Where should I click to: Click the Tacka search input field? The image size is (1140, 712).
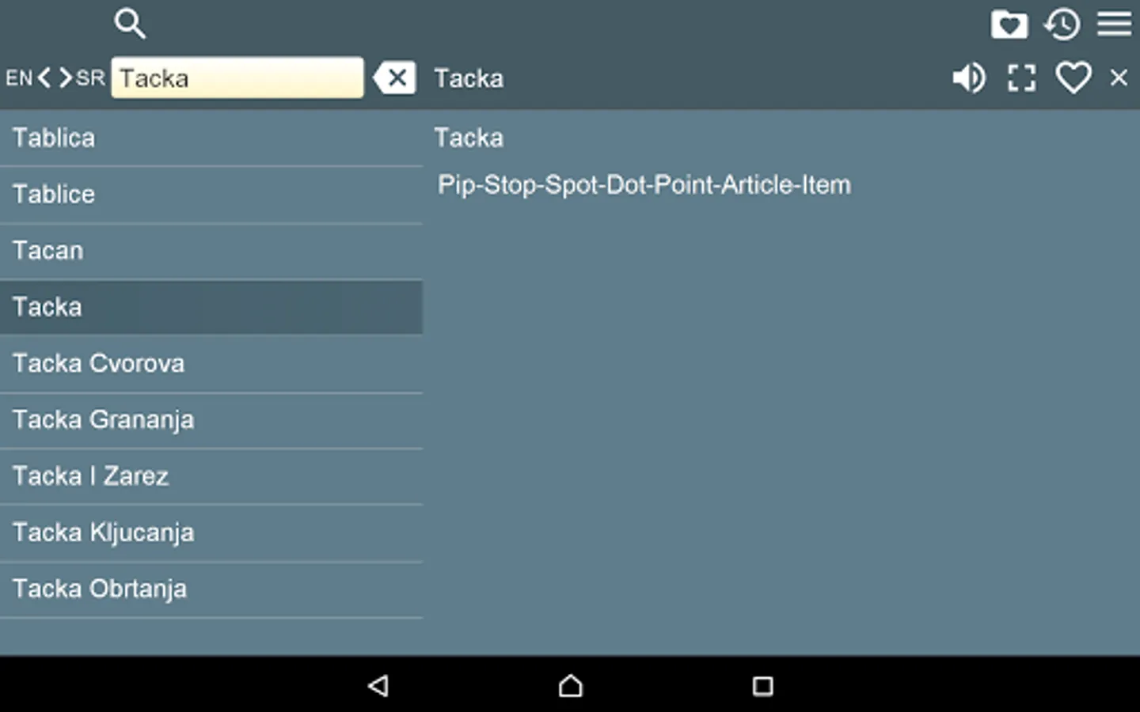click(237, 78)
